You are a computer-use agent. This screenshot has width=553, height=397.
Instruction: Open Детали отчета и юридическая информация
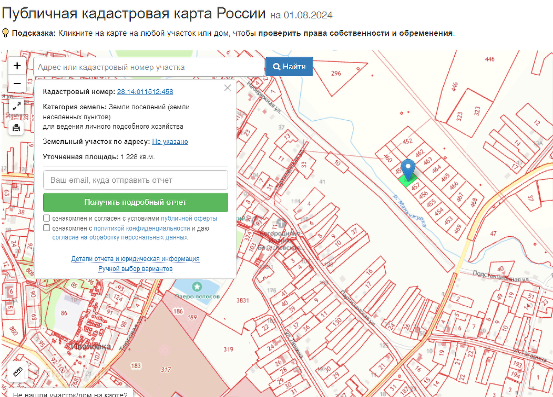click(136, 259)
